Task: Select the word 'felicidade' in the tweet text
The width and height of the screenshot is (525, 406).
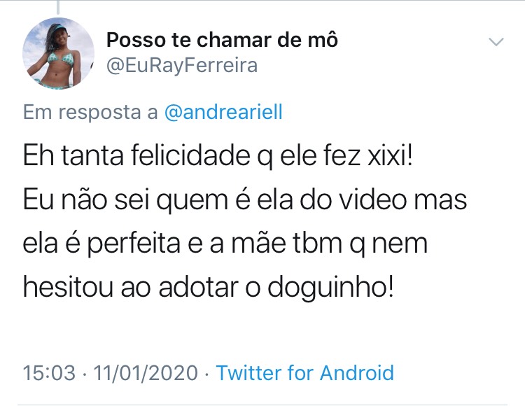Action: pos(190,156)
